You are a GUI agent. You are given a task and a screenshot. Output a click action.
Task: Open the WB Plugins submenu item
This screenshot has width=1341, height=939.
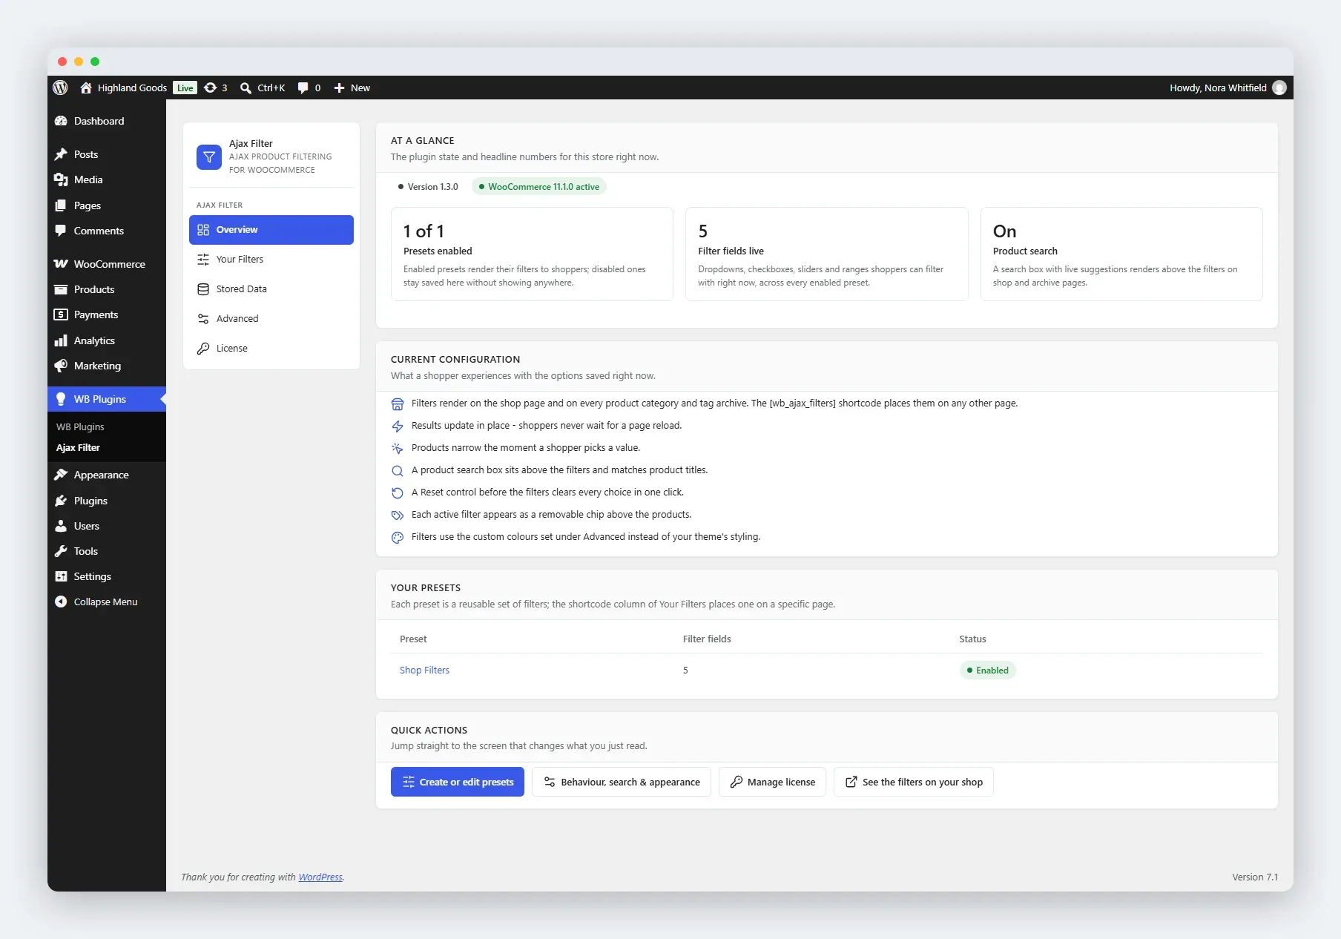coord(80,426)
